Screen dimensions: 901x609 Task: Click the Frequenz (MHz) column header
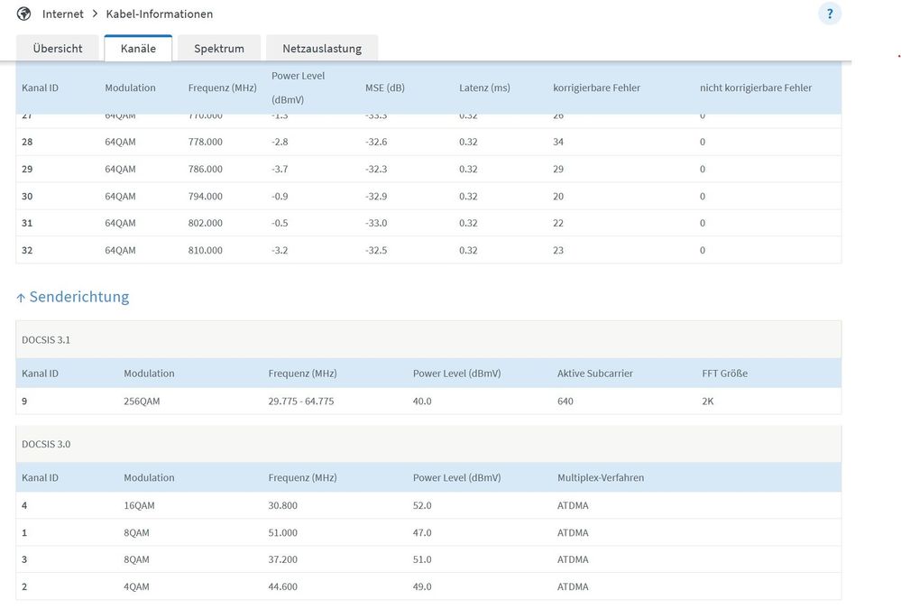(x=223, y=88)
